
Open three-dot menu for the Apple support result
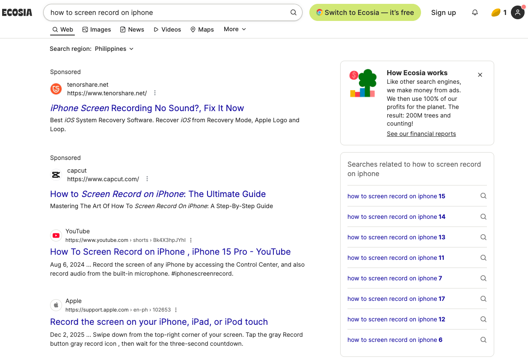coord(176,310)
